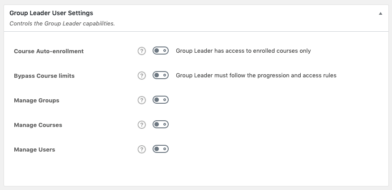Switch on the Manage Users toggle
The height and width of the screenshot is (190, 392).
(161, 149)
